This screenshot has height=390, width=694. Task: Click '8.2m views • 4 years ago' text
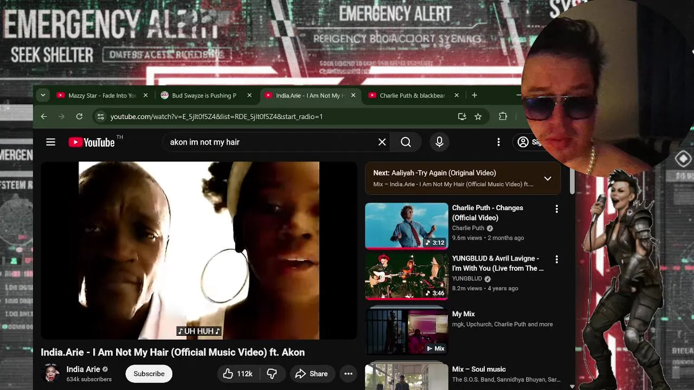[x=485, y=288]
